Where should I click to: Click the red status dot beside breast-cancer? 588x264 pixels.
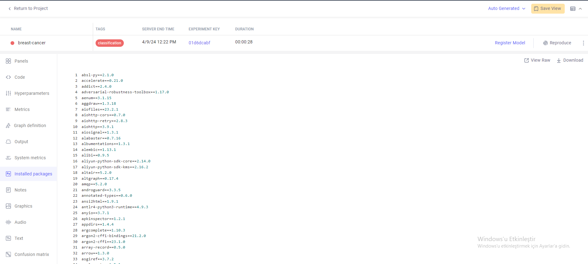point(12,43)
